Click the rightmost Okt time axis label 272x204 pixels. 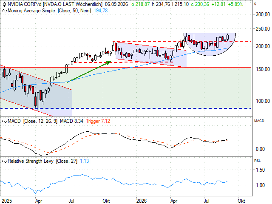click(241, 201)
